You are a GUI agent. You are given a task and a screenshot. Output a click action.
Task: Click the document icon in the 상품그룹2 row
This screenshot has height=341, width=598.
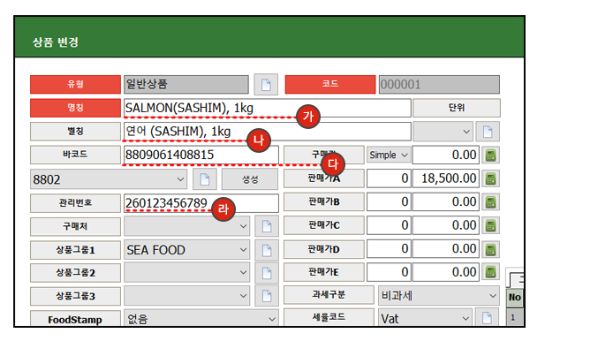pos(266,273)
